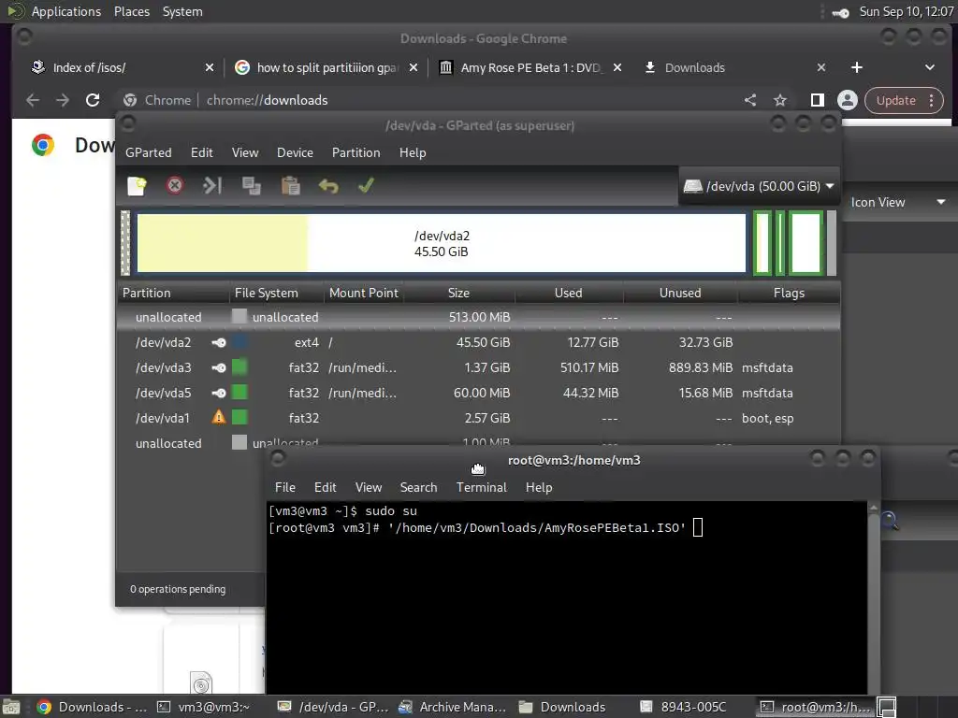Open the Icon View dropdown in file manager

896,202
